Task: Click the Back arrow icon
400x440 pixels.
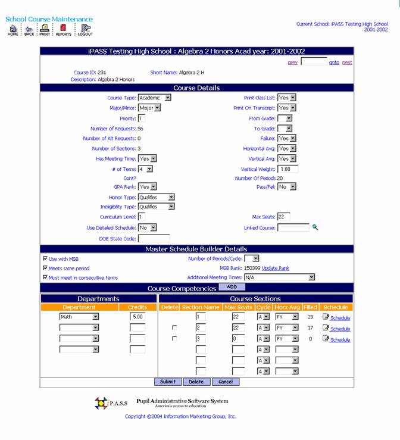Action: [29, 30]
